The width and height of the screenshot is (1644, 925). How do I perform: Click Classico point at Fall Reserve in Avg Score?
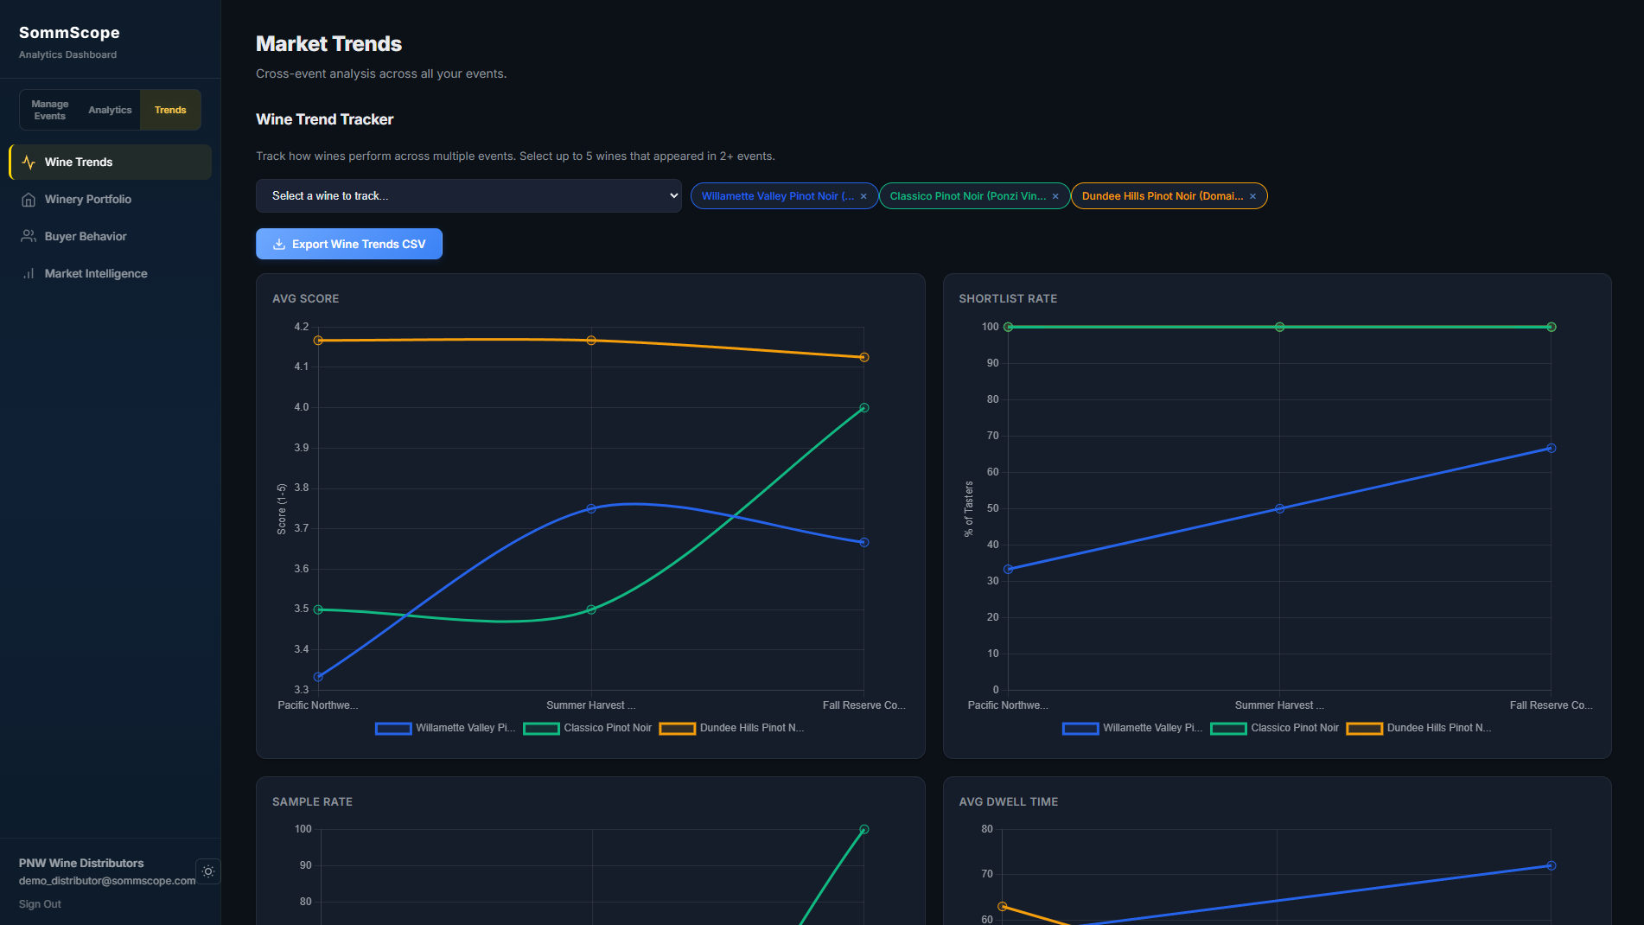(x=864, y=408)
